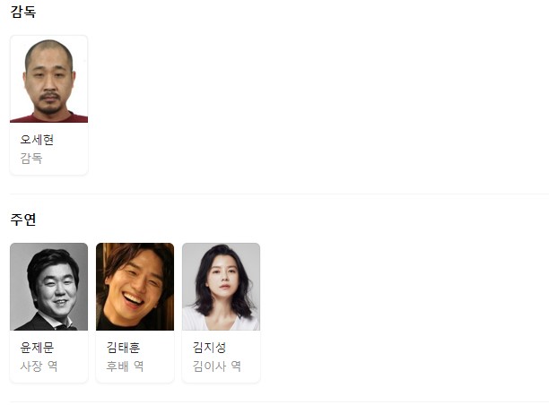Select the 사장 역 role text
This screenshot has width=549, height=405.
click(x=39, y=366)
